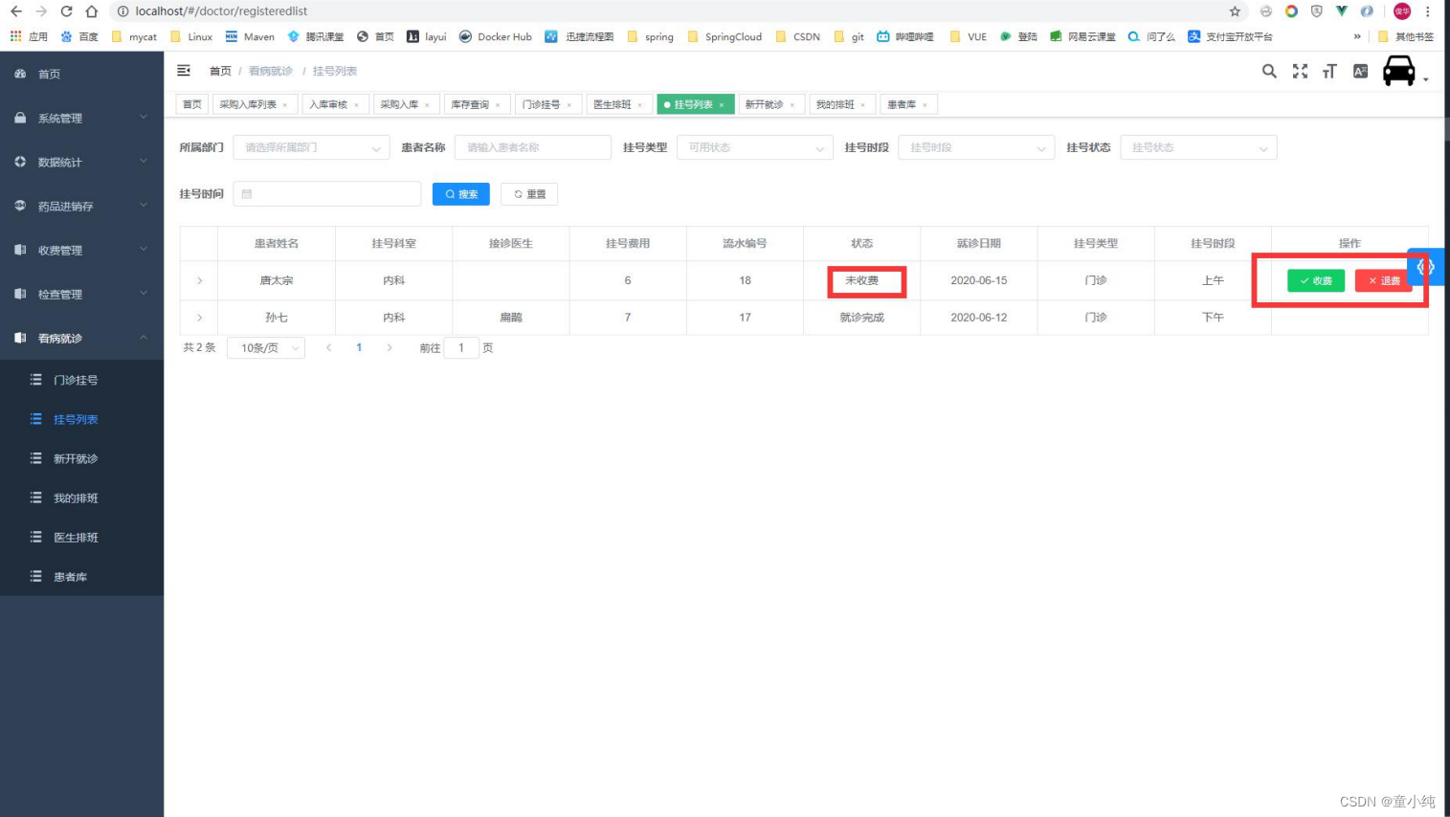Click the browser back arrow

coord(16,11)
